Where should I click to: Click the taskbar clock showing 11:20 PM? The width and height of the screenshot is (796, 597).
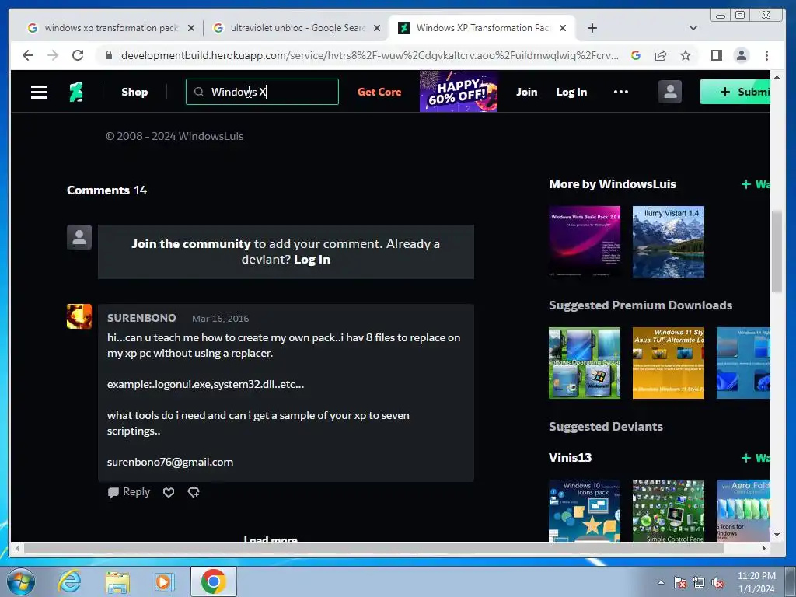(x=756, y=582)
